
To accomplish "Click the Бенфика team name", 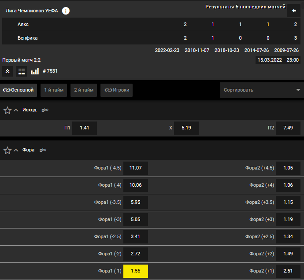I will 27,38.
